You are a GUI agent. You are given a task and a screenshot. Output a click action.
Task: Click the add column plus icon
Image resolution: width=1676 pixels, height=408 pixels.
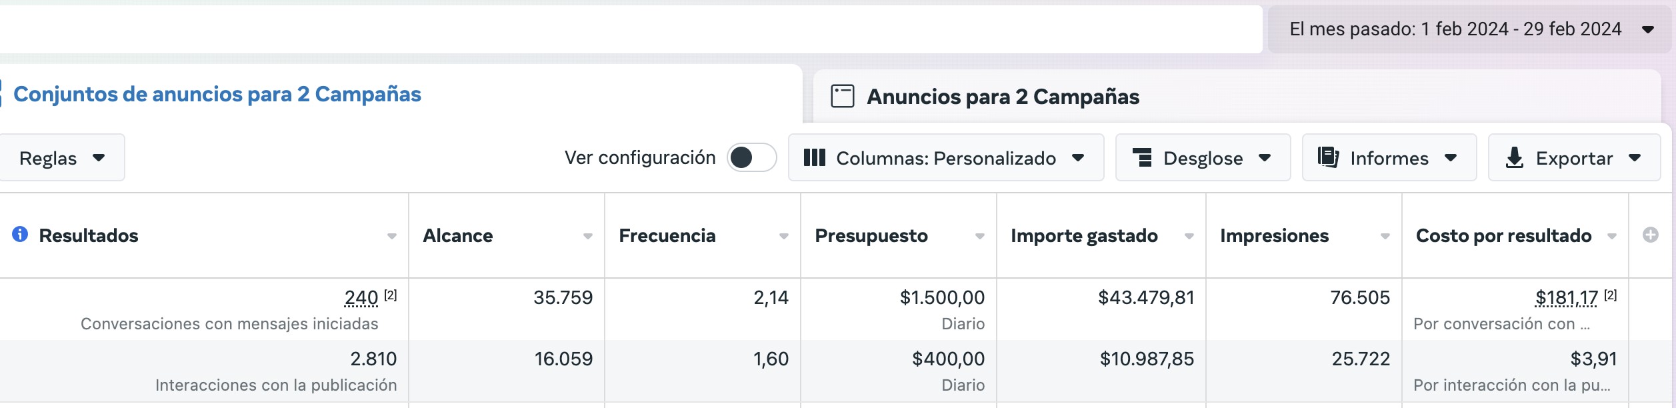click(x=1651, y=235)
